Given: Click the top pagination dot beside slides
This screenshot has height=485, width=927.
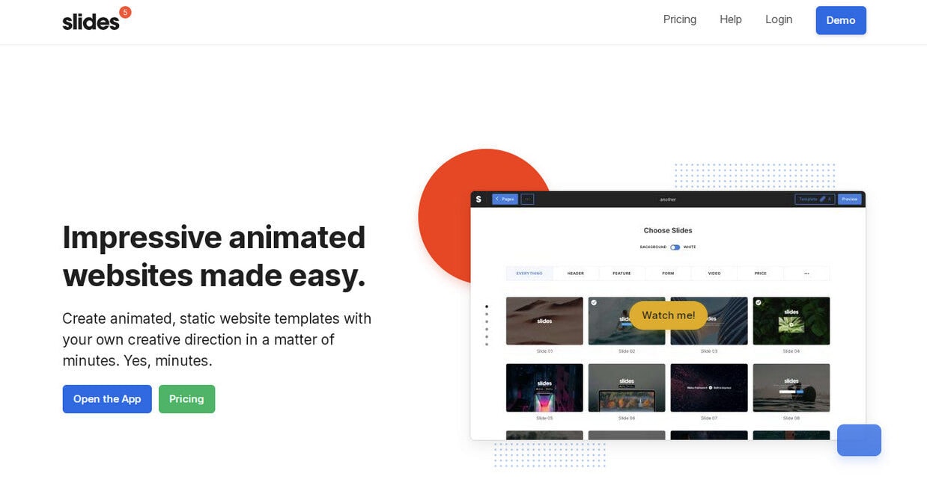Looking at the screenshot, I should tap(487, 306).
